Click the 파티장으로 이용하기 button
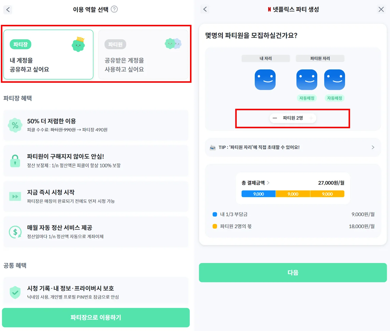This screenshot has height=331, width=390. pos(96,317)
